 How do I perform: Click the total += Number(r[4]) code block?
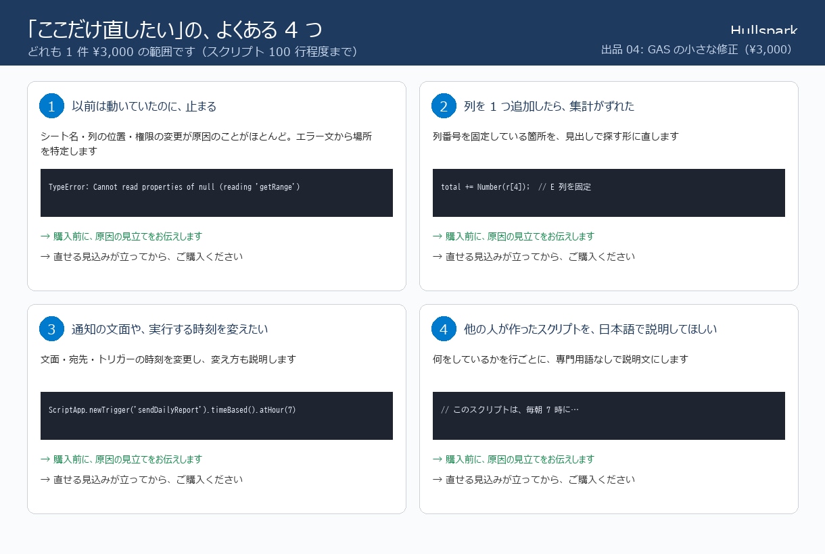[609, 193]
